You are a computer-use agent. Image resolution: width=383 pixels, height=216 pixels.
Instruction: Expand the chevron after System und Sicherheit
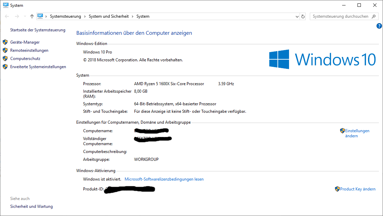pos(133,16)
